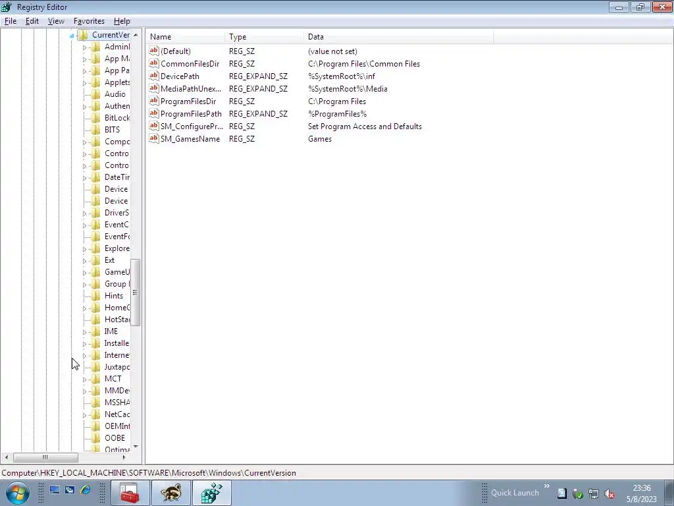Expand the DriverS key node
This screenshot has height=506, width=674.
coord(85,213)
